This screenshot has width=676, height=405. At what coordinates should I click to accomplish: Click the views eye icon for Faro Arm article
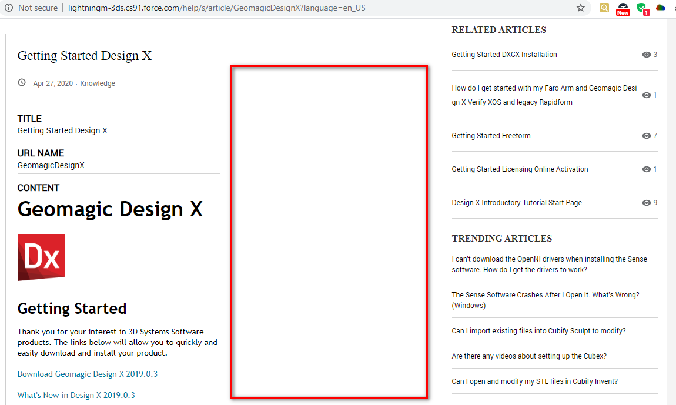[x=646, y=95]
